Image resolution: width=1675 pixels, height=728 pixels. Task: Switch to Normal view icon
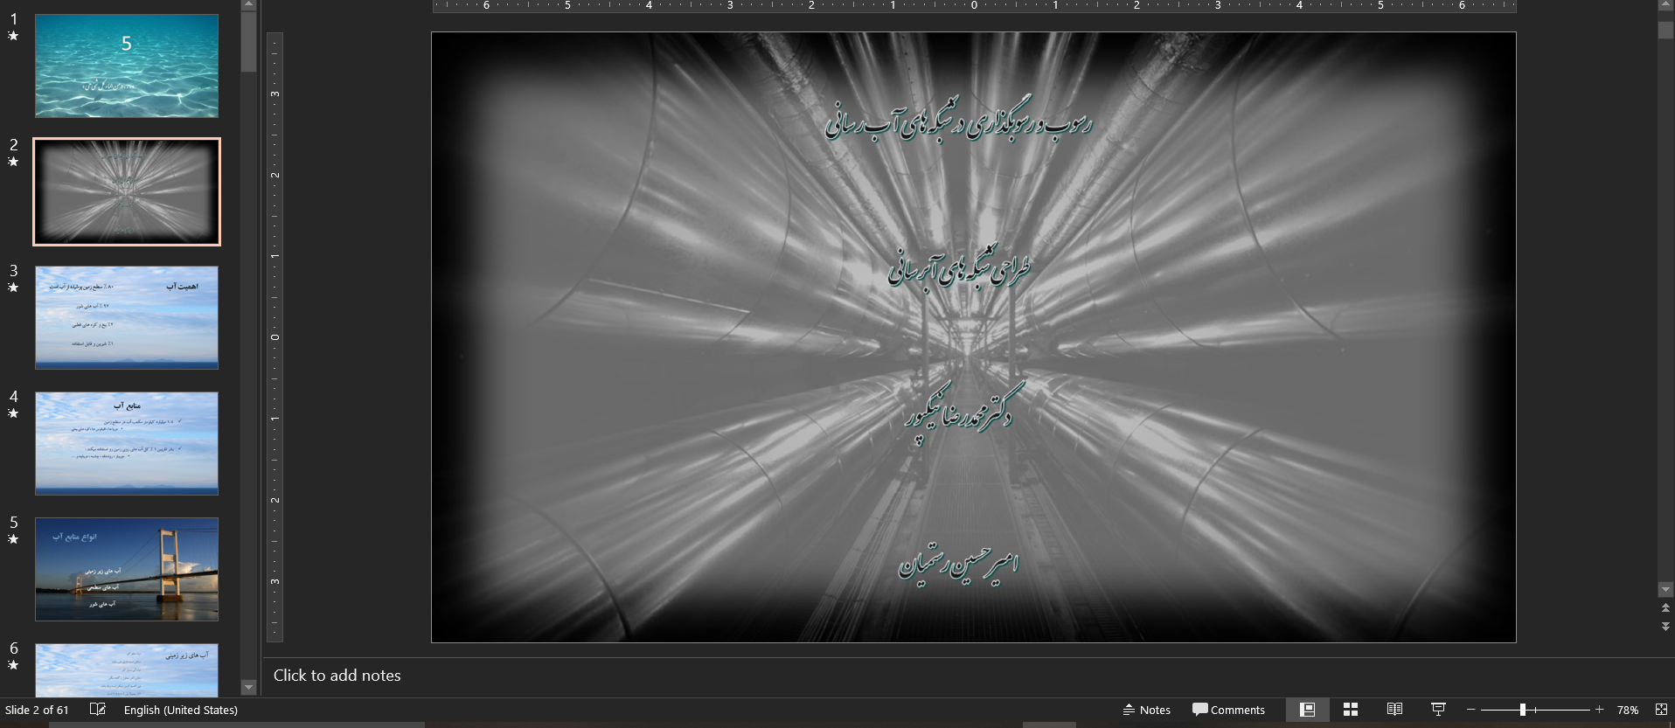(1307, 710)
